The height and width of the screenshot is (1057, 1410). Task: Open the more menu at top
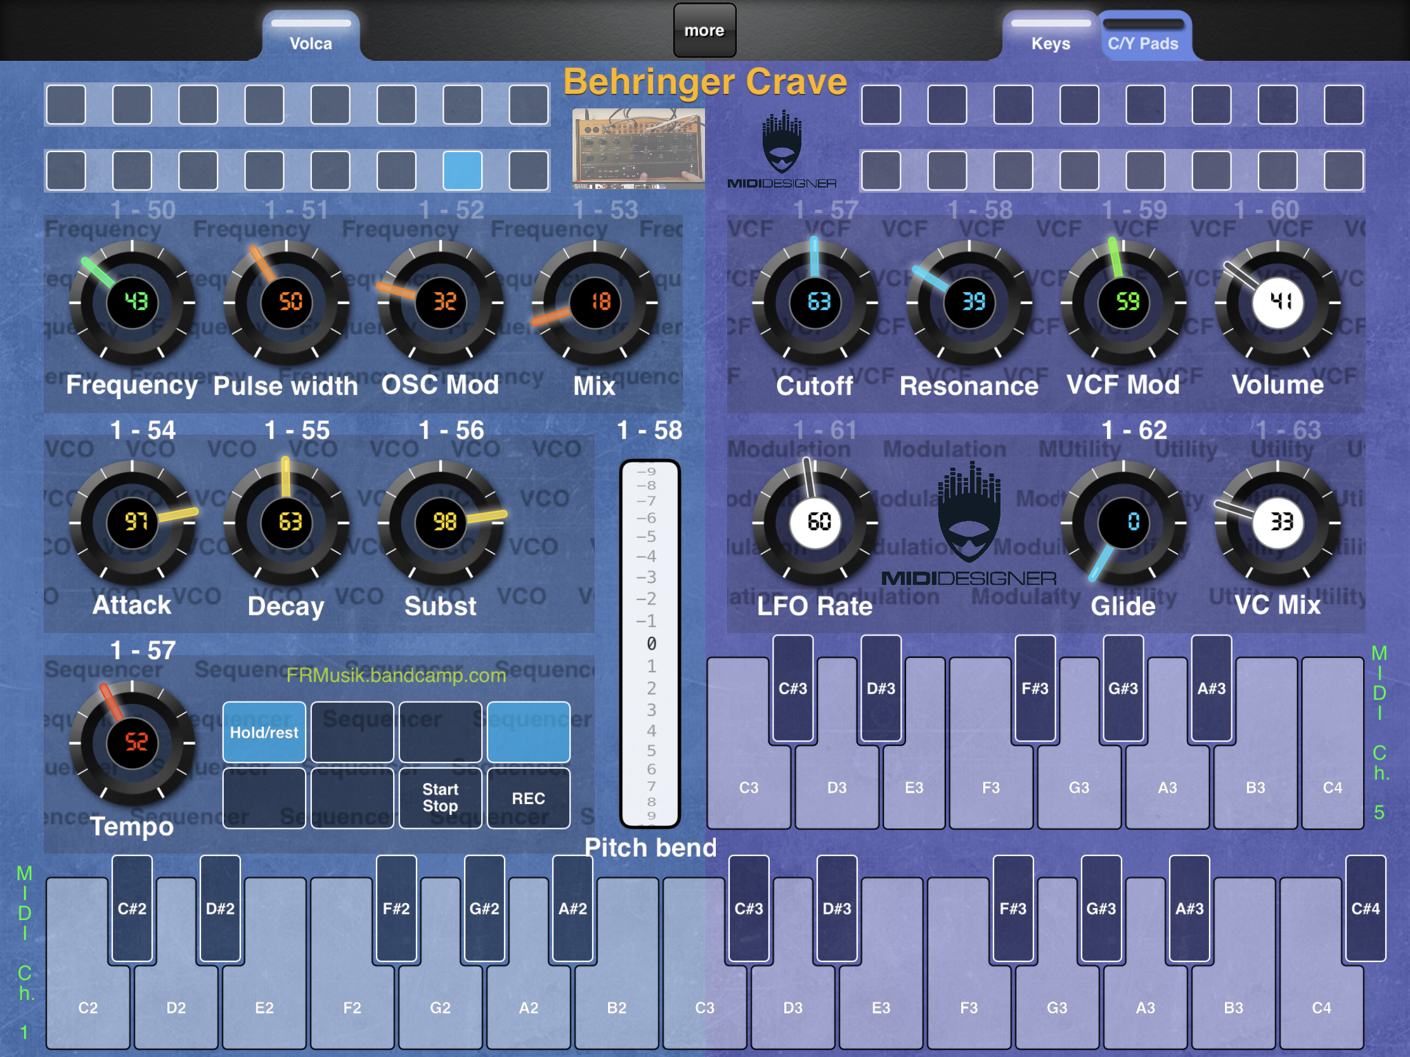click(704, 30)
